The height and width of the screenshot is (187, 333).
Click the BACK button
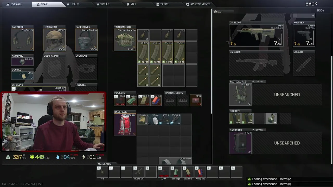[311, 4]
